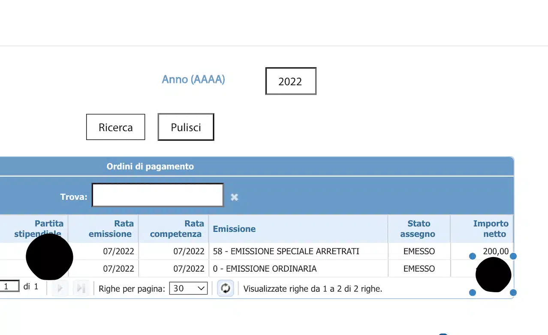Sort by the Importo netto column header
Viewport: 548px width, 335px height.
pyautogui.click(x=490, y=229)
